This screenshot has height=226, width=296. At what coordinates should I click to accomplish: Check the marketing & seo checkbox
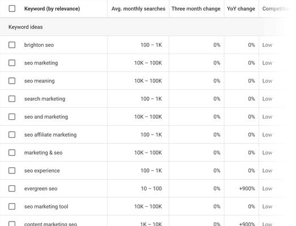point(12,153)
